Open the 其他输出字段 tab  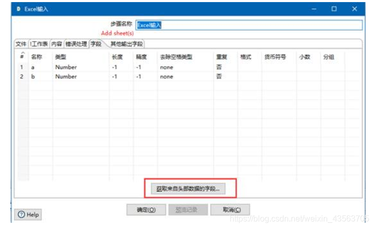tap(127, 44)
